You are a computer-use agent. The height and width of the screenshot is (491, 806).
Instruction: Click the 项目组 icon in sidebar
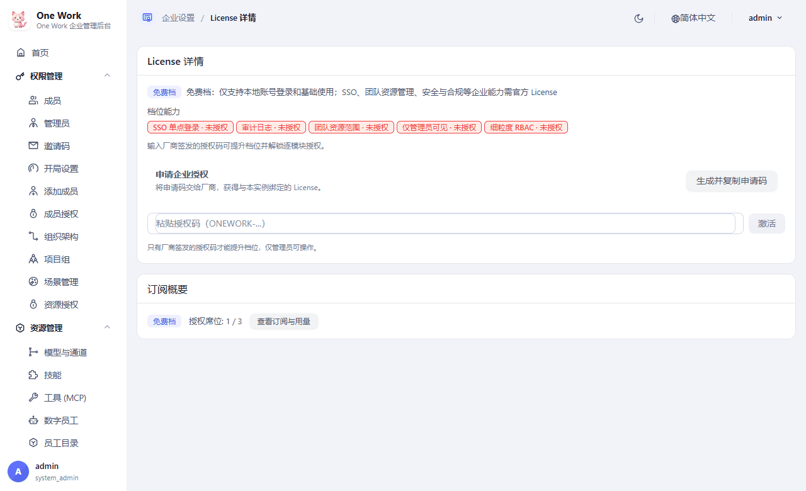33,259
